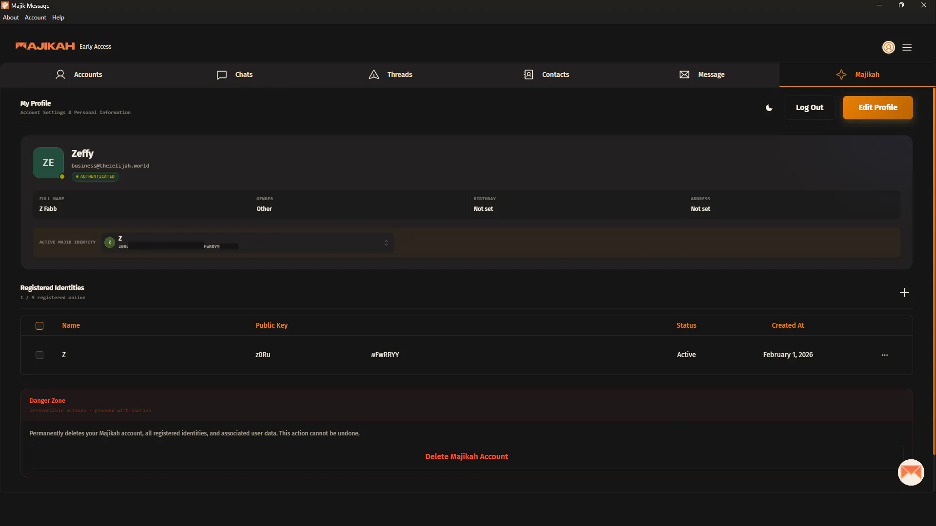The image size is (936, 526).
Task: Switch to the Chats tab
Action: (234, 75)
